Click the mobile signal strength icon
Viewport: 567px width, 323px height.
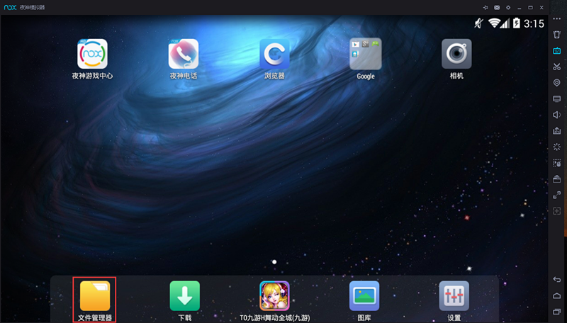(505, 23)
